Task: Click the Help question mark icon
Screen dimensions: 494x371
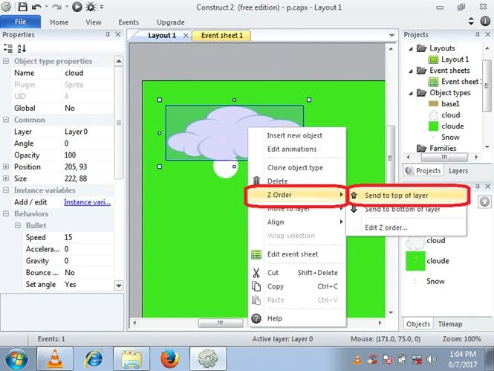Action: pos(256,318)
